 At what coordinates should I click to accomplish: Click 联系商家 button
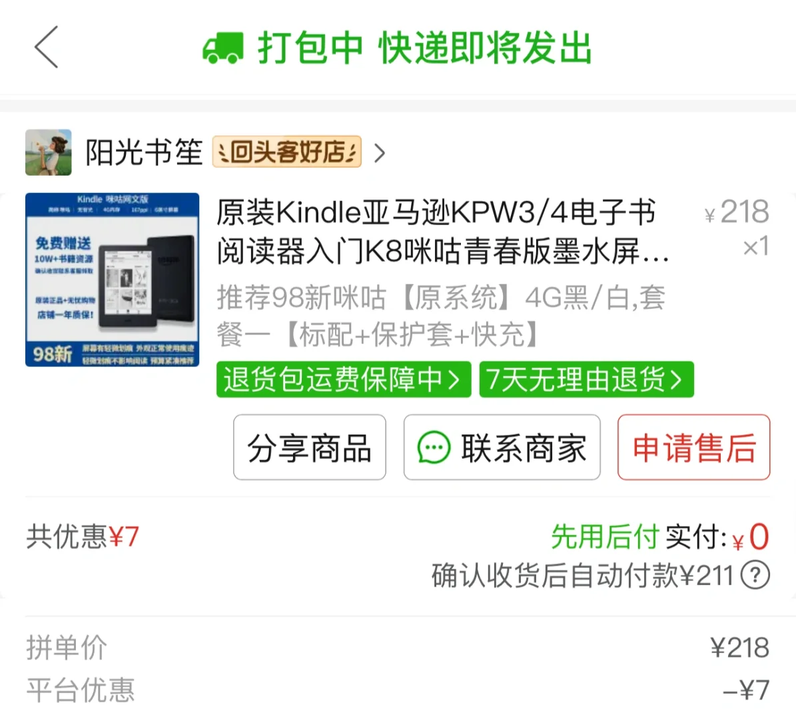[x=502, y=447]
